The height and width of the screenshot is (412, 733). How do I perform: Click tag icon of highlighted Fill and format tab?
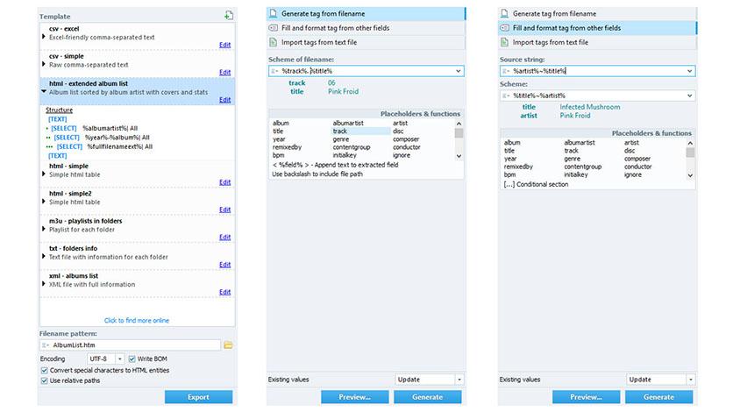pyautogui.click(x=505, y=28)
